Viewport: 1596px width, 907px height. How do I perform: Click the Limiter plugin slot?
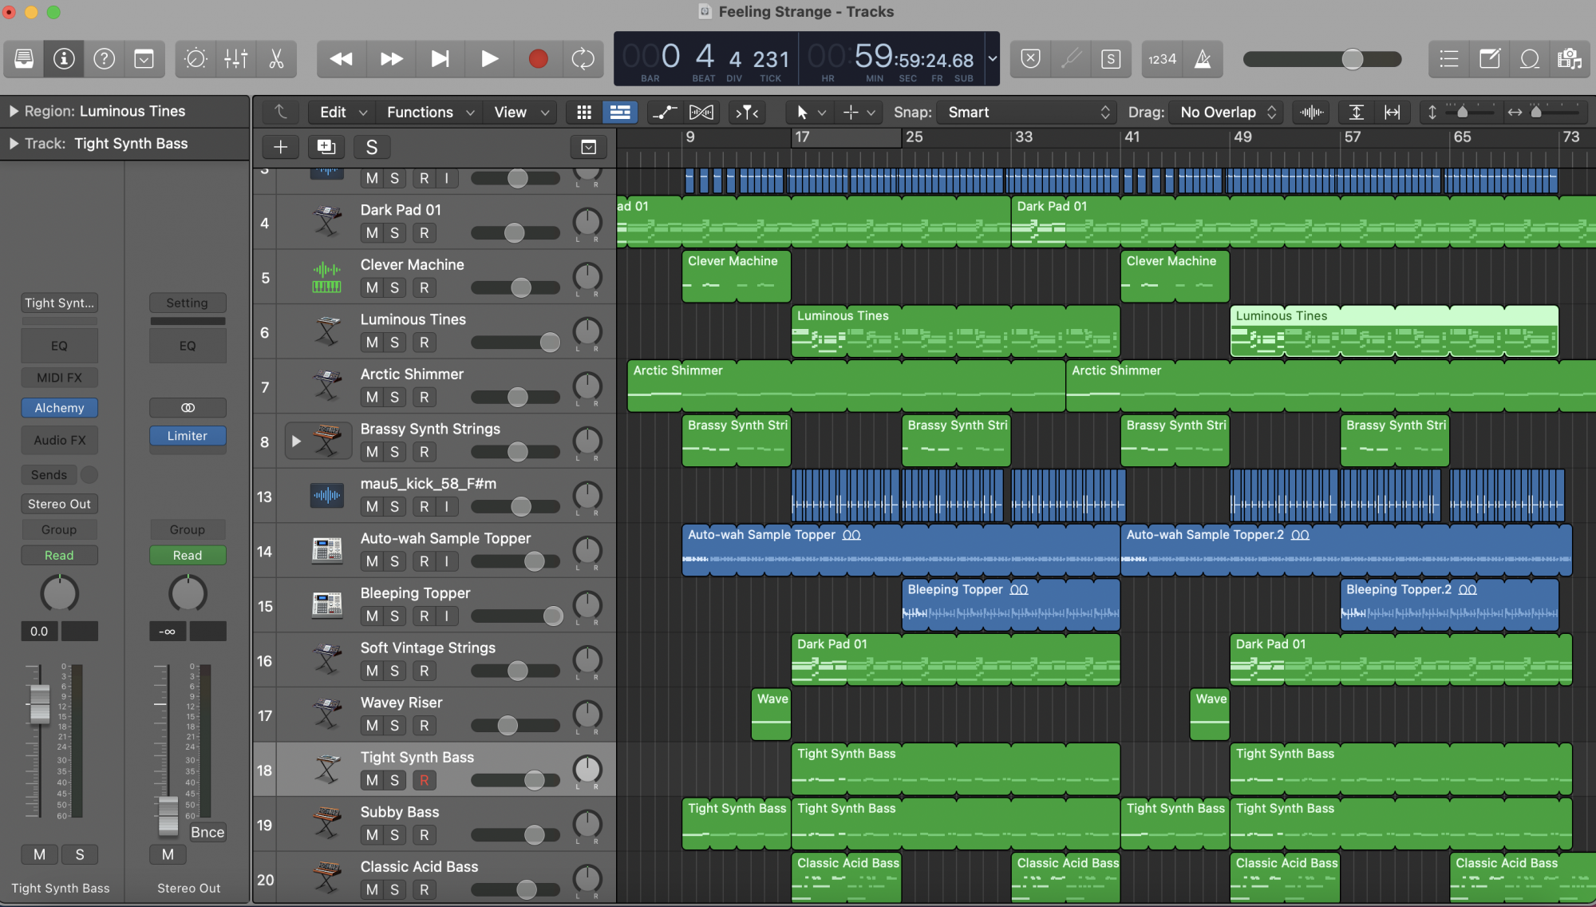coord(188,436)
